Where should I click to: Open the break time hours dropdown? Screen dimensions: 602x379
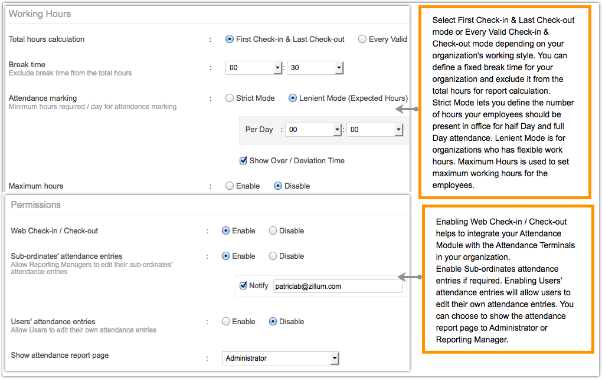254,68
